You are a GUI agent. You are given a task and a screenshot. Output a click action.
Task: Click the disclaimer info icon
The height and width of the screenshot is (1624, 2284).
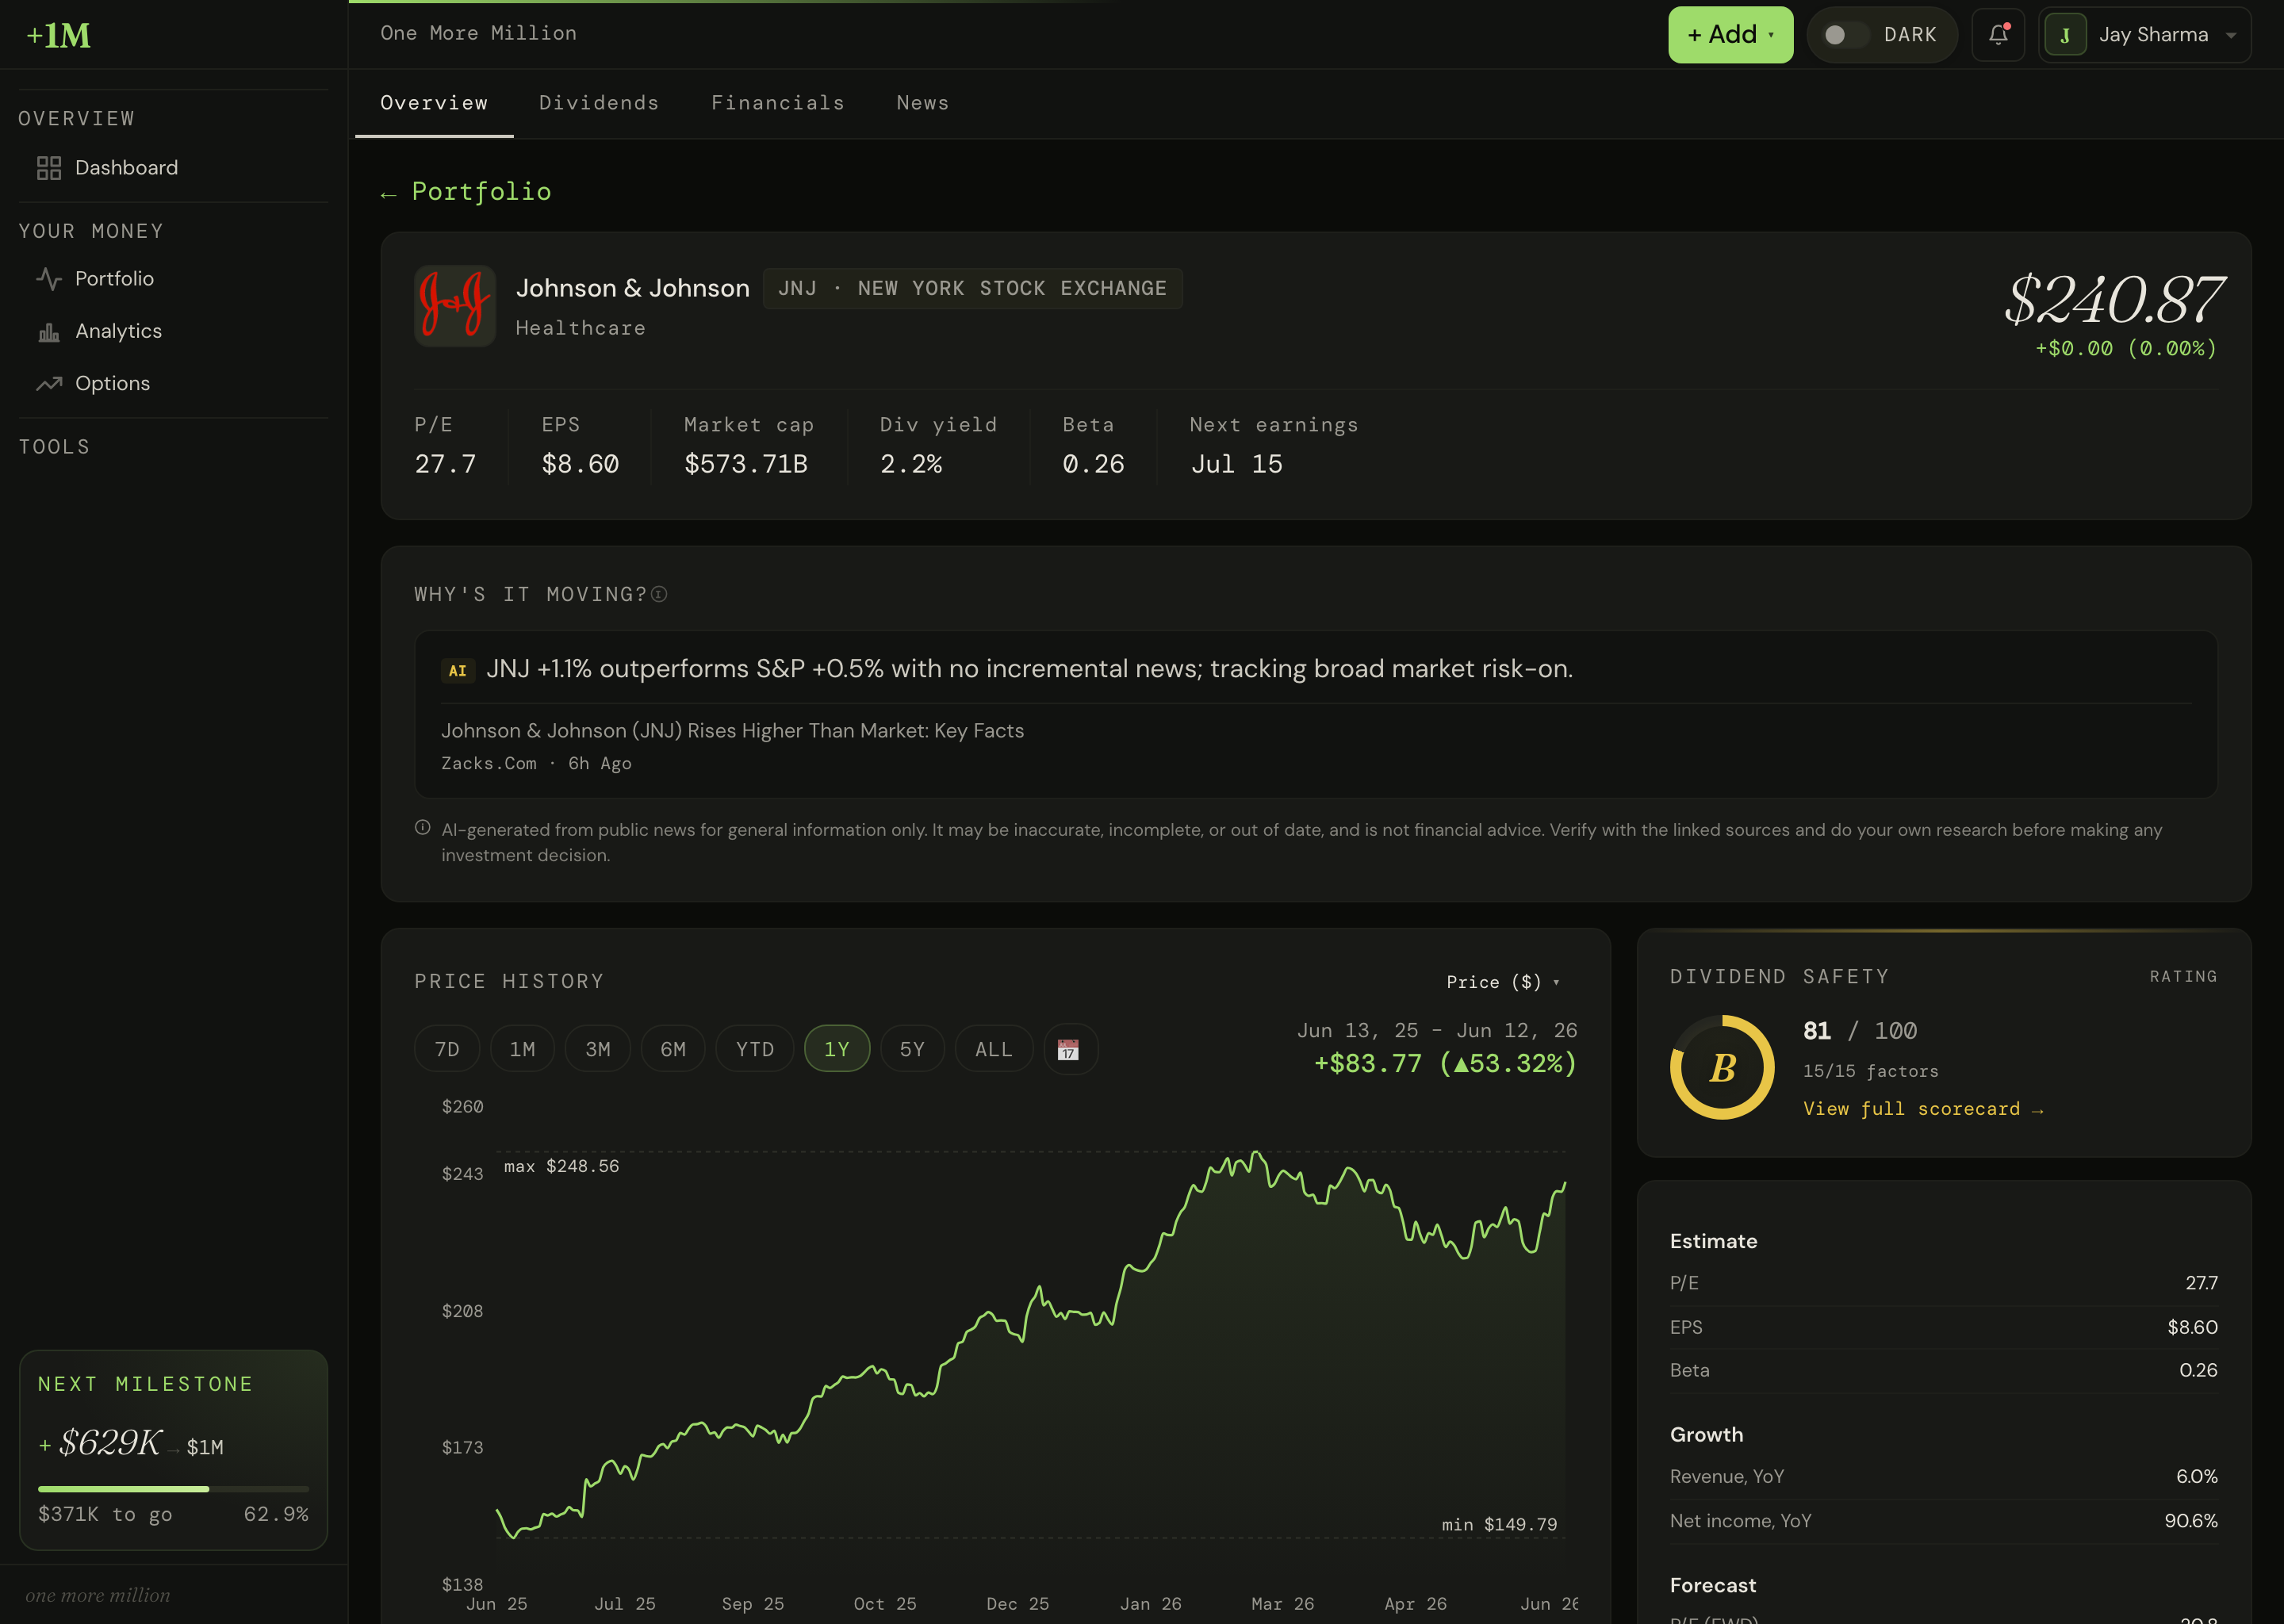pyautogui.click(x=422, y=828)
